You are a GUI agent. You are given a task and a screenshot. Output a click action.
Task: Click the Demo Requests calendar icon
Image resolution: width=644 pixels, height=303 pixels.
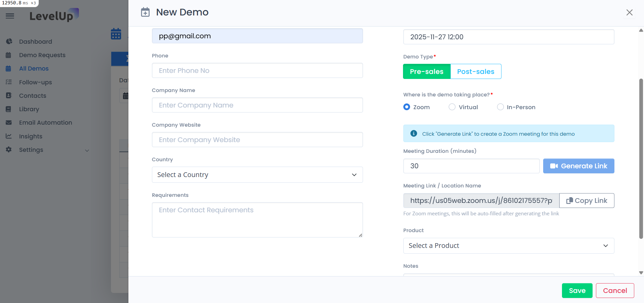click(x=9, y=55)
